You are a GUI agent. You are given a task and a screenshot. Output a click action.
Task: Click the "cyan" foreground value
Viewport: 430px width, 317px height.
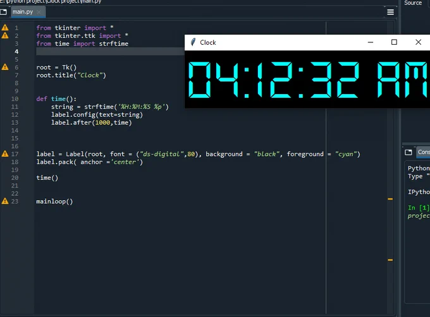(345, 154)
